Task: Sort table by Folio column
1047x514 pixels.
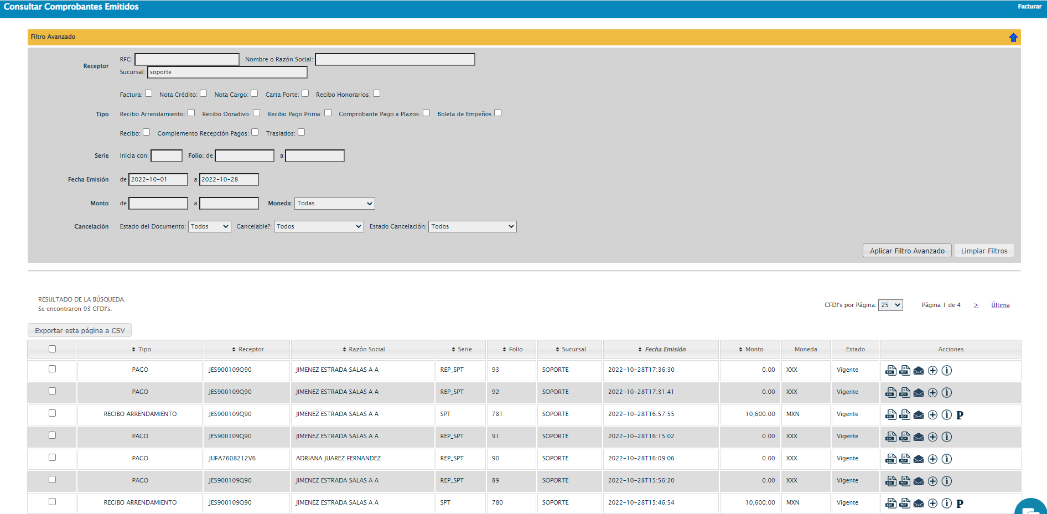Action: [x=512, y=349]
